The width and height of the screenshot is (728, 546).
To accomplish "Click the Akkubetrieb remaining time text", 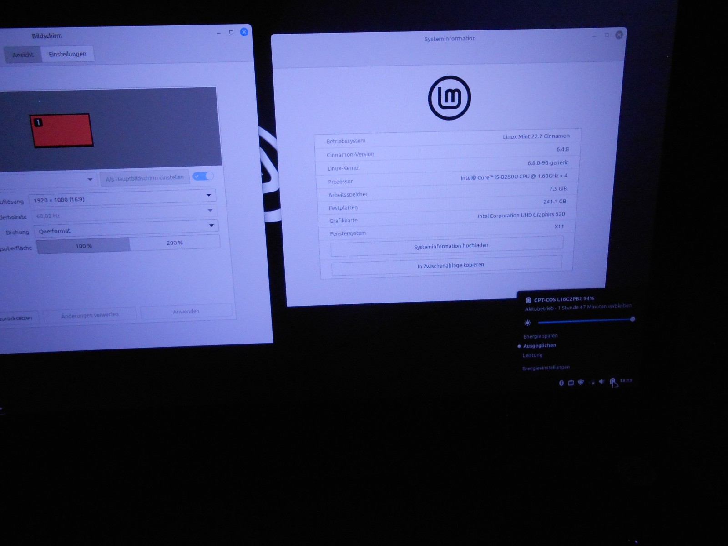I will [x=578, y=308].
